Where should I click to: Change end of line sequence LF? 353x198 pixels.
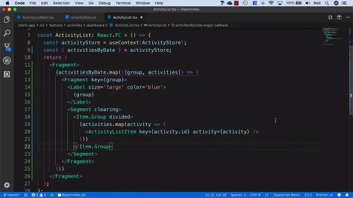point(267,195)
